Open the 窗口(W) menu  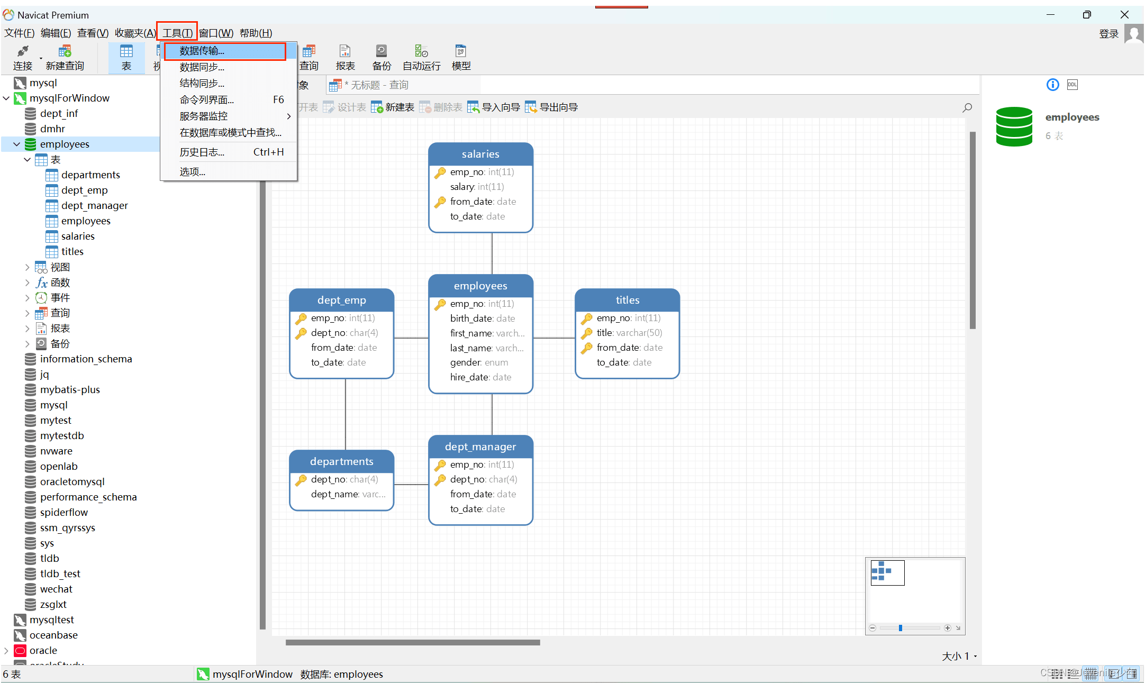[x=216, y=33]
